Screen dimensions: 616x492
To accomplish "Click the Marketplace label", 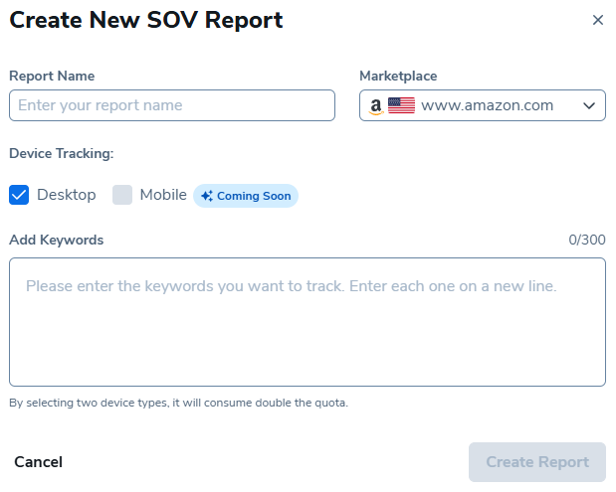I will tap(398, 77).
